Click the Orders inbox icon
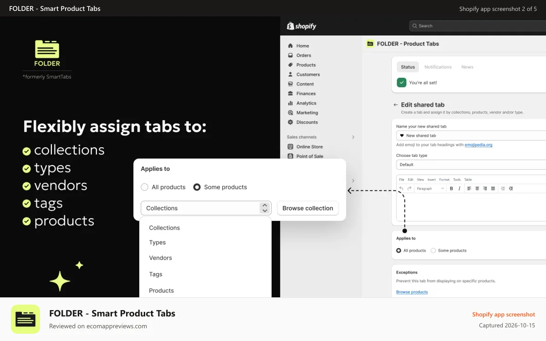Image resolution: width=546 pixels, height=341 pixels. pos(290,55)
